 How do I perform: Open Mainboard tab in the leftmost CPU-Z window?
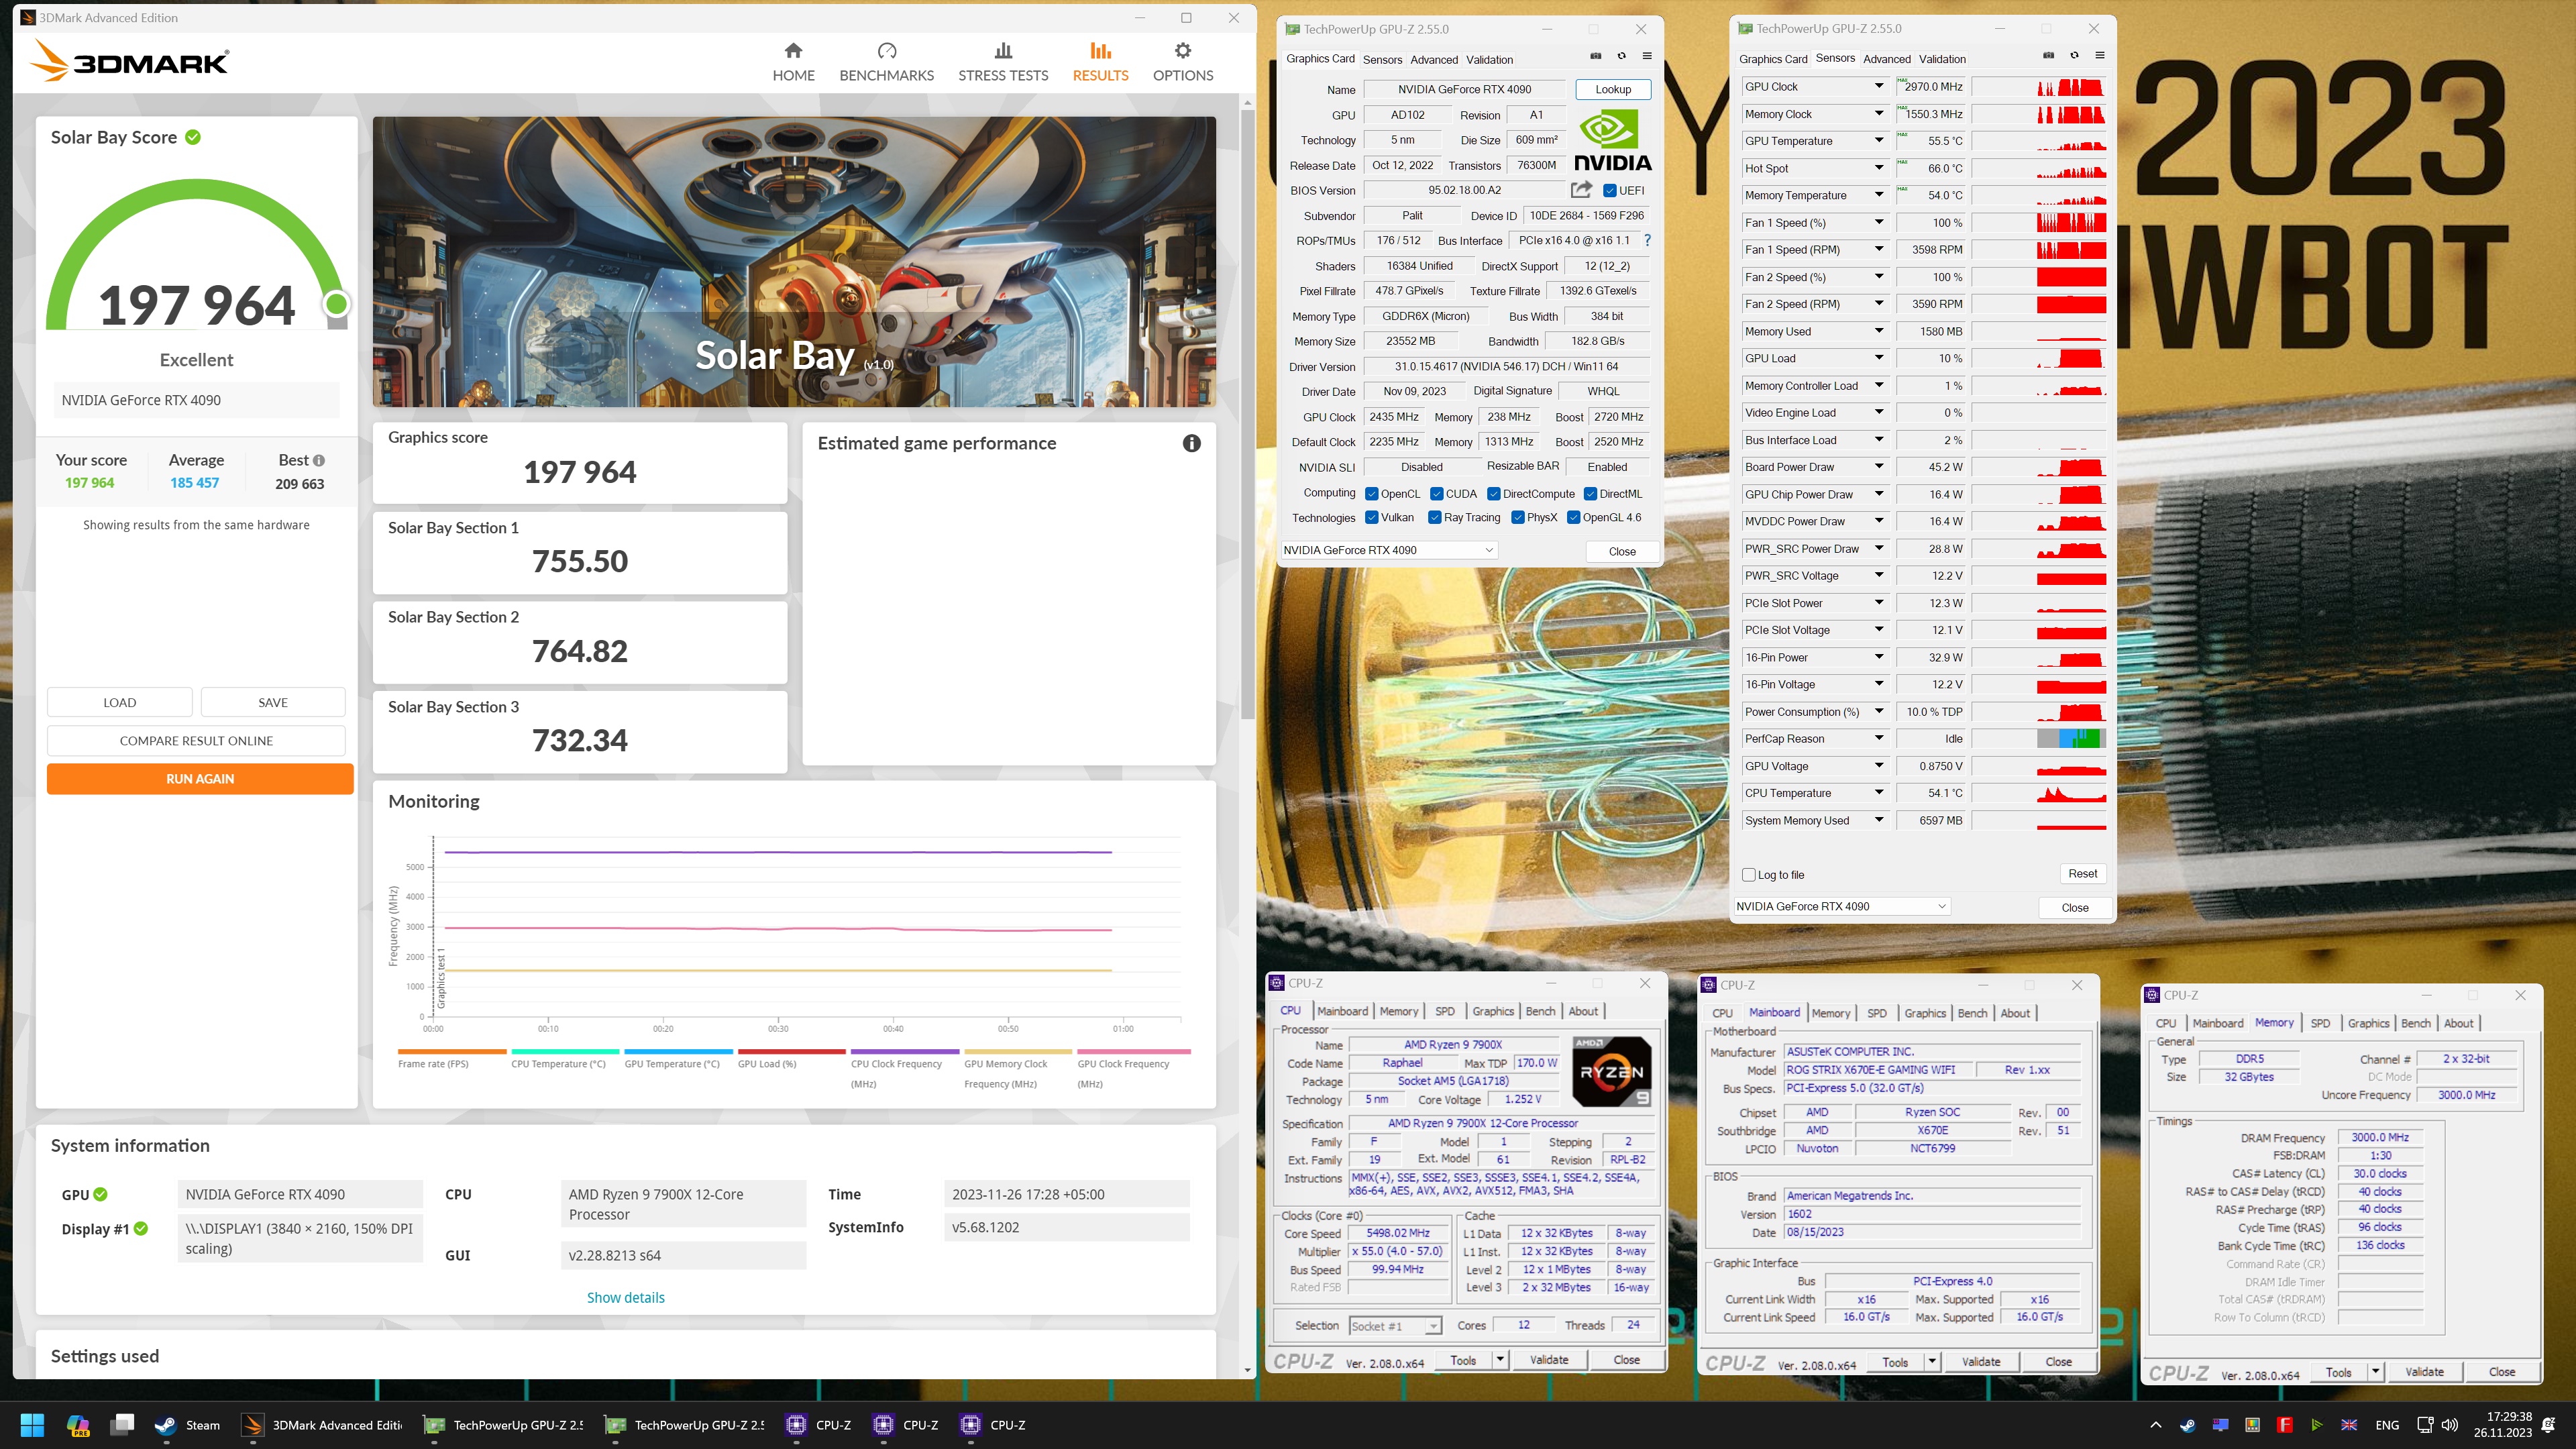1342,1011
